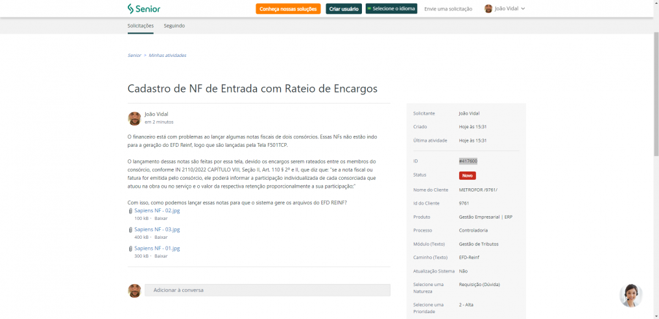Go to Senior breadcrumb link
Viewport: 659px width, 319px height.
pyautogui.click(x=134, y=56)
